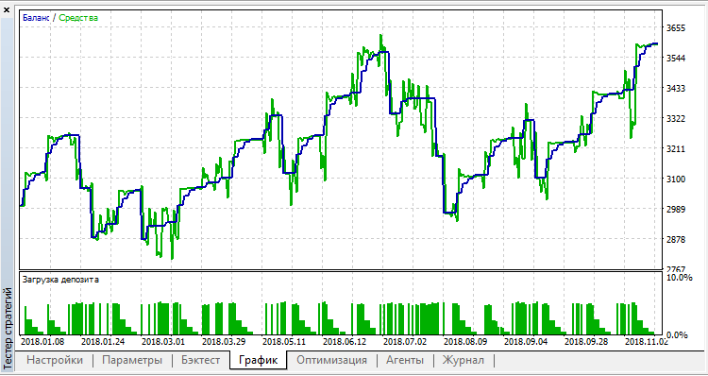708x376 pixels.
Task: Open the Бэктест tab
Action: click(200, 360)
